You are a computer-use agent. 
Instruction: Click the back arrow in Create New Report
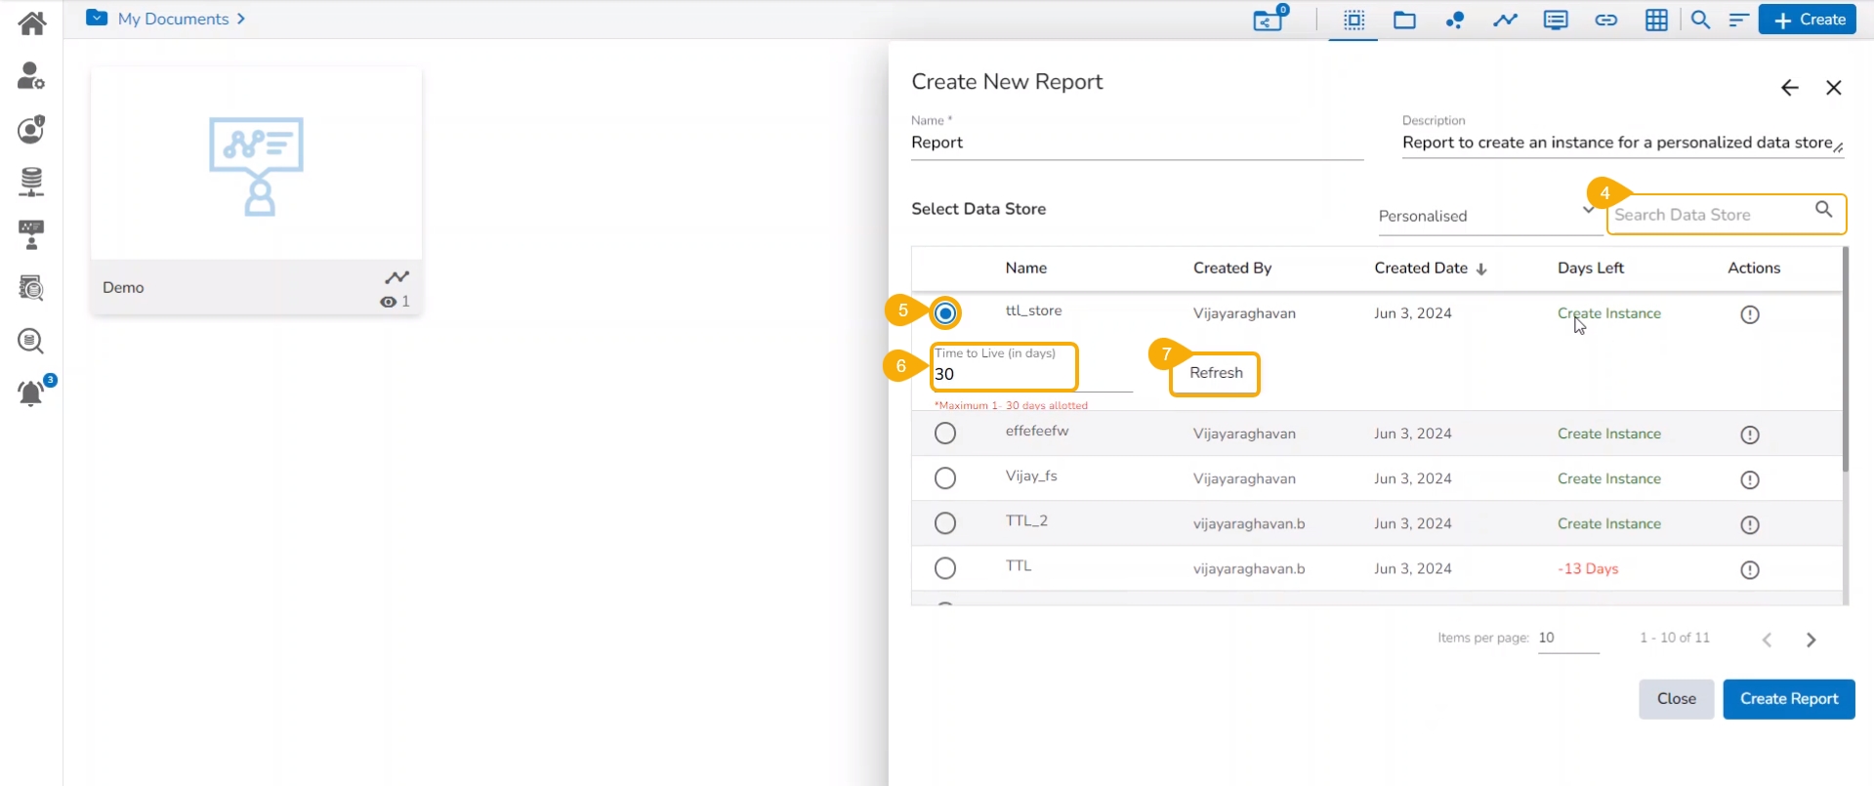pyautogui.click(x=1789, y=88)
